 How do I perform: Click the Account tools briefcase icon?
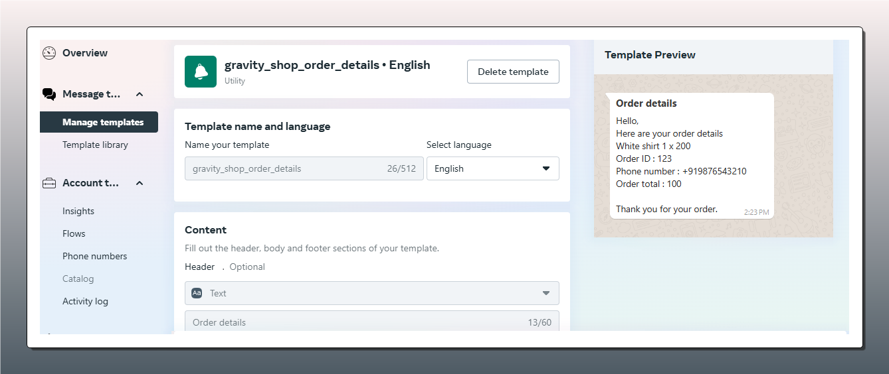49,183
